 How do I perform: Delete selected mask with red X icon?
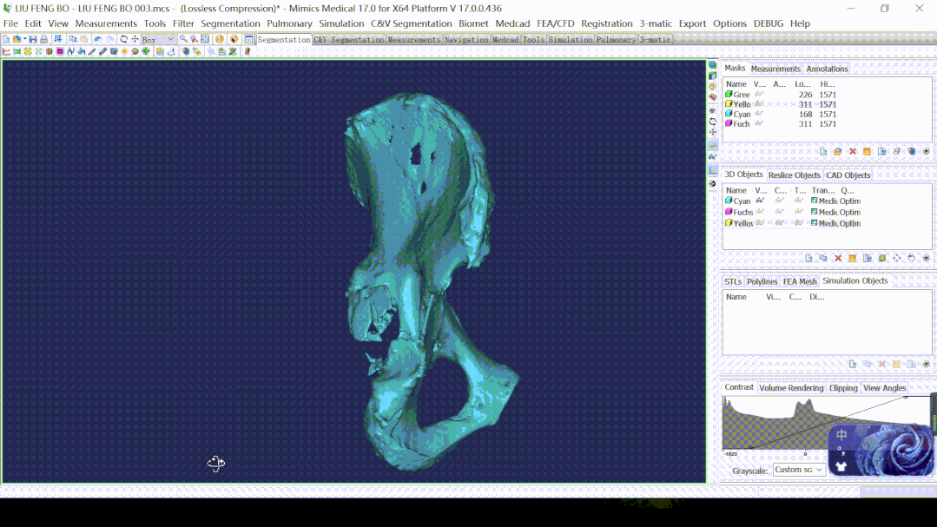pyautogui.click(x=852, y=152)
